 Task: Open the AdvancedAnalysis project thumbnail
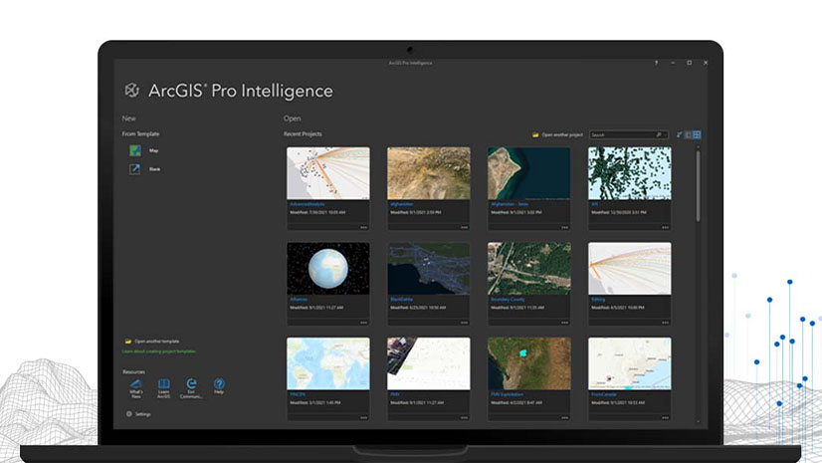point(328,173)
